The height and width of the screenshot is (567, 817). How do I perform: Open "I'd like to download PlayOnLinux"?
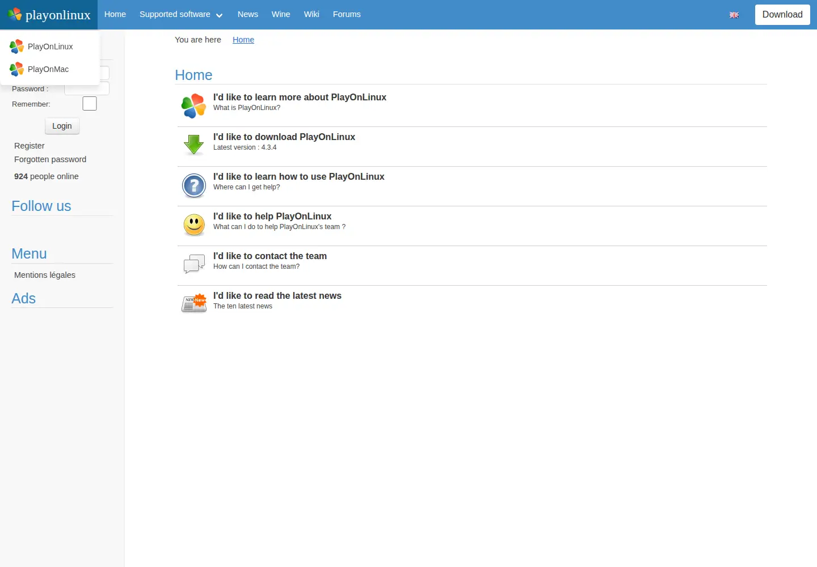284,137
